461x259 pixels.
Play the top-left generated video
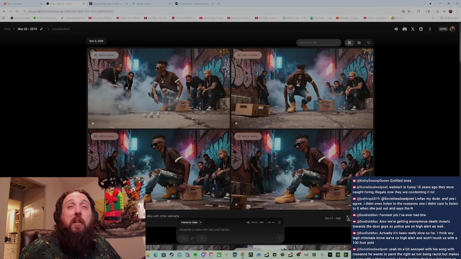(93, 123)
